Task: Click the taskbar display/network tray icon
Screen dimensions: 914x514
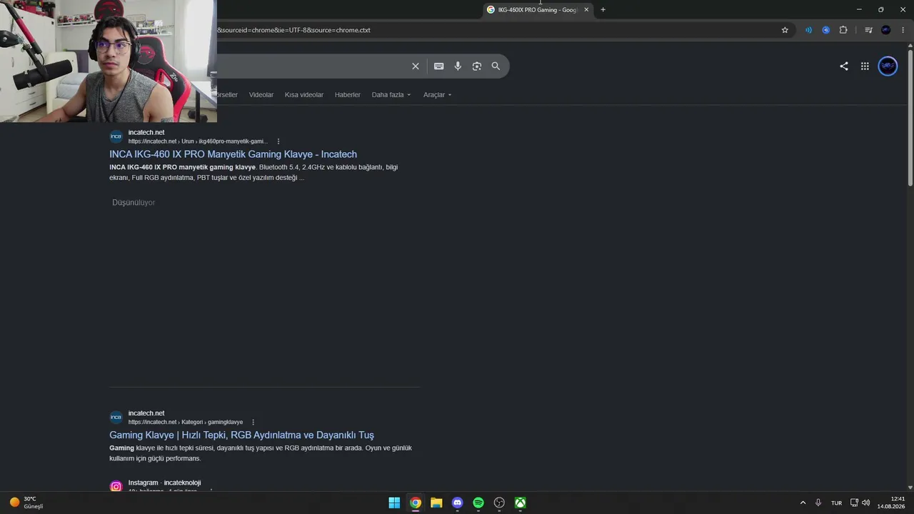Action: pos(854,503)
